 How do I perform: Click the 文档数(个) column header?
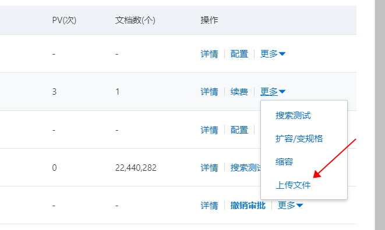coord(135,20)
